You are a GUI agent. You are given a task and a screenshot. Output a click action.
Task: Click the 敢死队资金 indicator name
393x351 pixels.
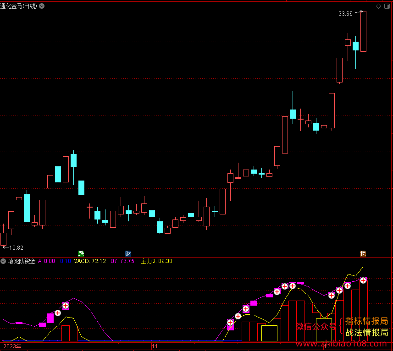[x=22, y=261]
